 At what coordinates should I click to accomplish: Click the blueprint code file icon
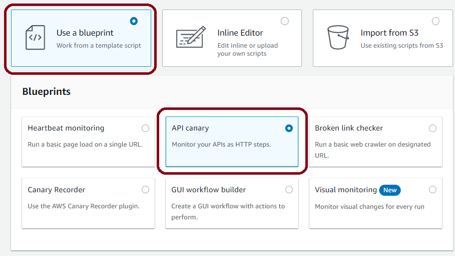pyautogui.click(x=35, y=38)
